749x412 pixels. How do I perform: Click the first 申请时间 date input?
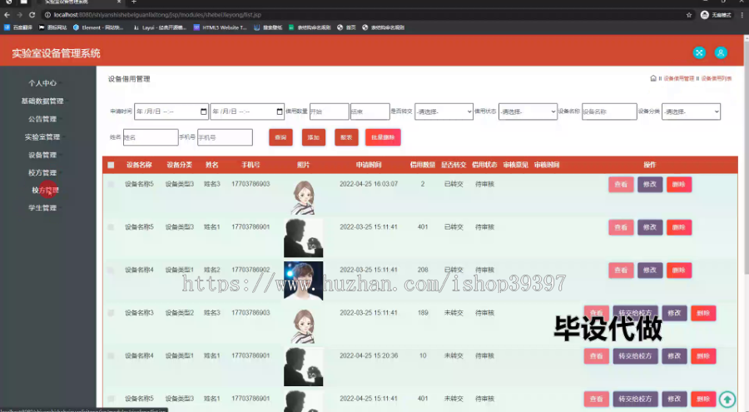pos(171,112)
